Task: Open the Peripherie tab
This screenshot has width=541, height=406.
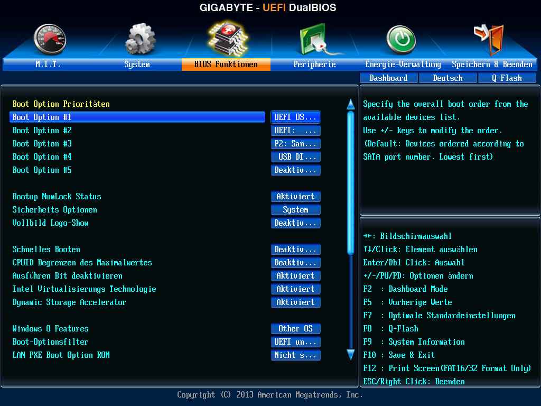Action: coord(315,64)
